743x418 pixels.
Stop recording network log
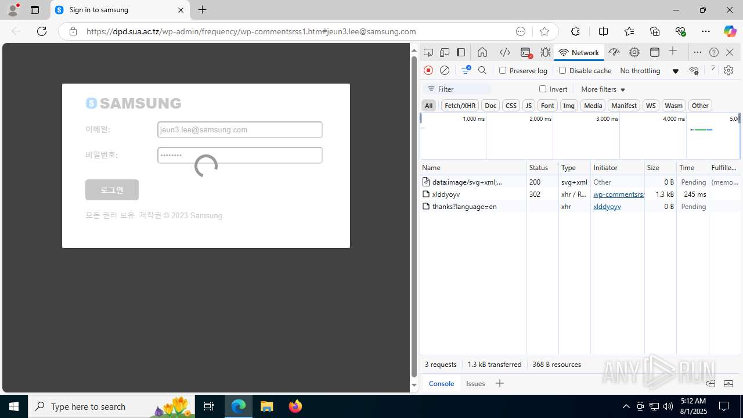point(428,70)
